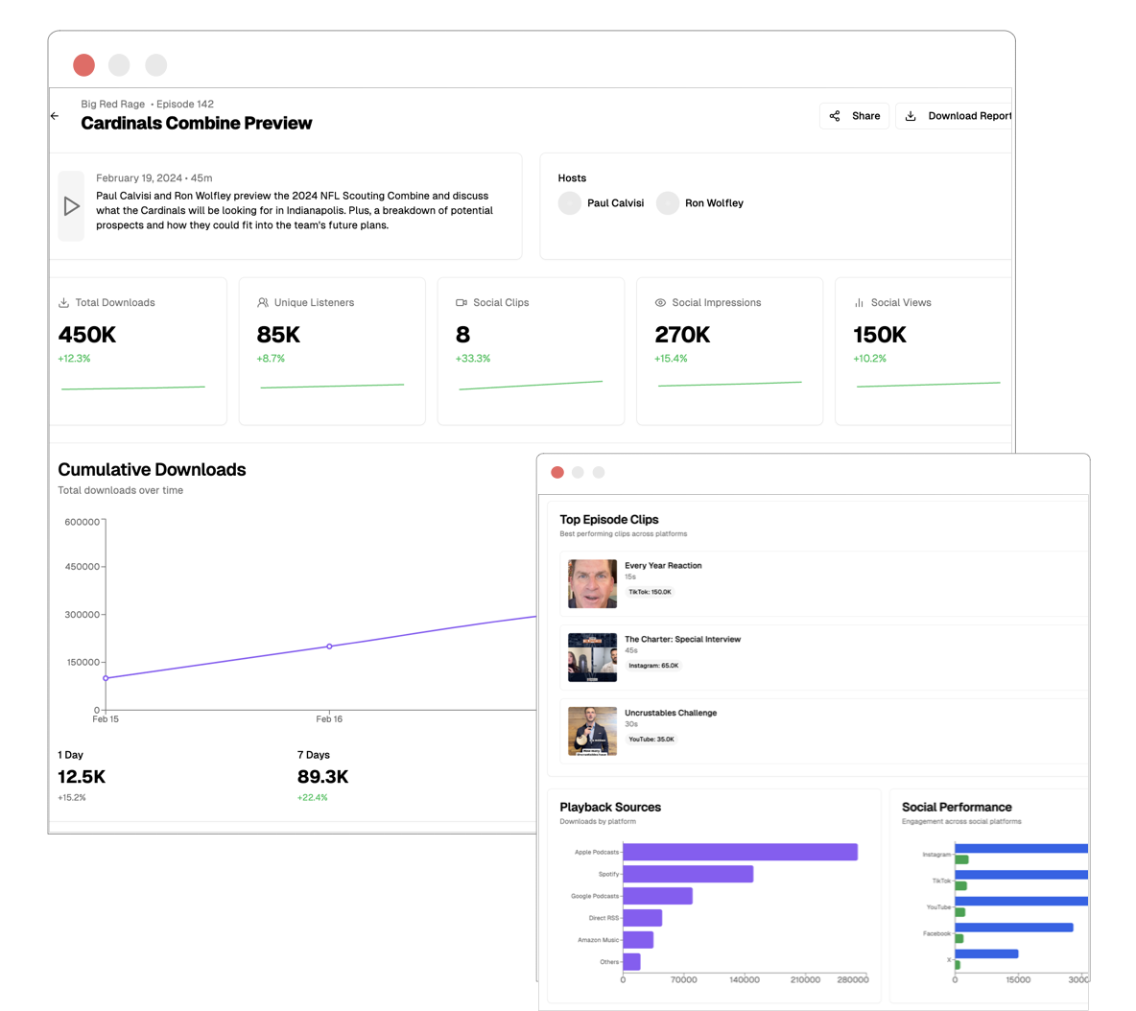
Task: Click the Feb 15 data point on chart
Action: click(106, 678)
